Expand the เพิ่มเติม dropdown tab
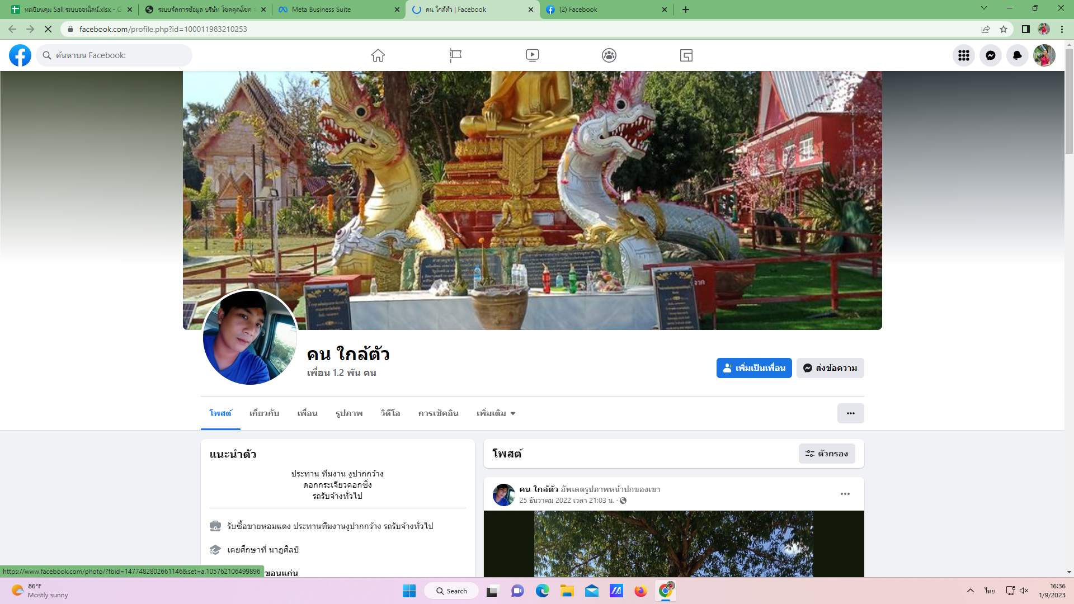Viewport: 1074px width, 604px height. click(496, 413)
